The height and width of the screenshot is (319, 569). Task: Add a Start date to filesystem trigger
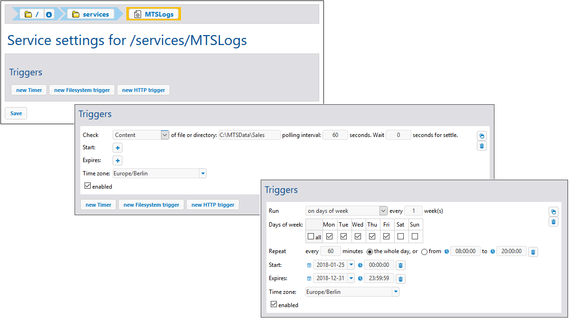pyautogui.click(x=118, y=148)
